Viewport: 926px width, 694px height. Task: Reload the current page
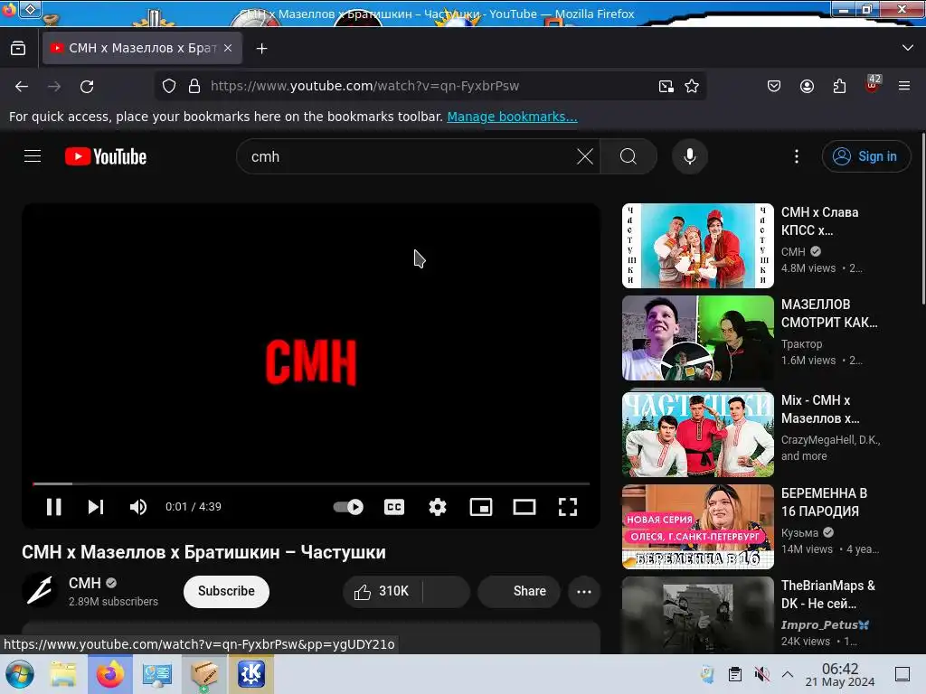pyautogui.click(x=87, y=86)
